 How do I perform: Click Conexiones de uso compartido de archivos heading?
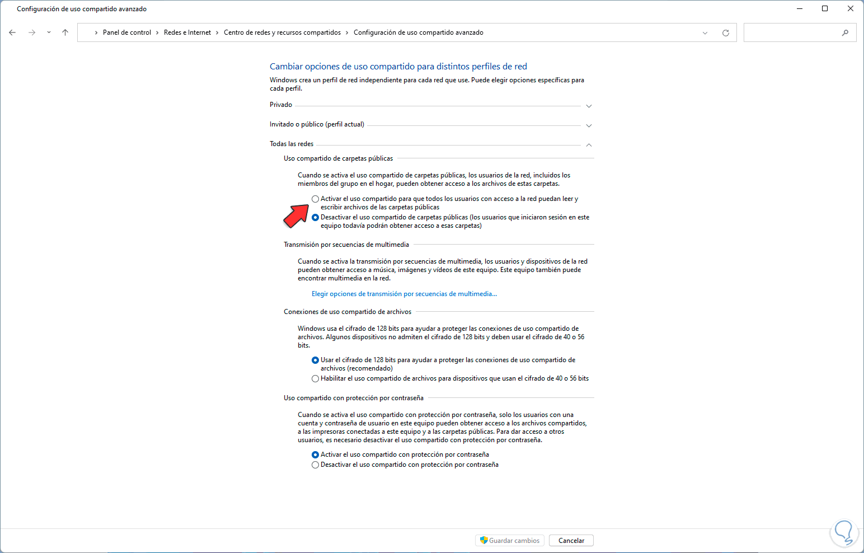(348, 312)
